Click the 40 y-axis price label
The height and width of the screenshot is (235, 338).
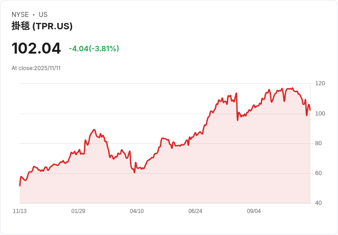(x=319, y=203)
